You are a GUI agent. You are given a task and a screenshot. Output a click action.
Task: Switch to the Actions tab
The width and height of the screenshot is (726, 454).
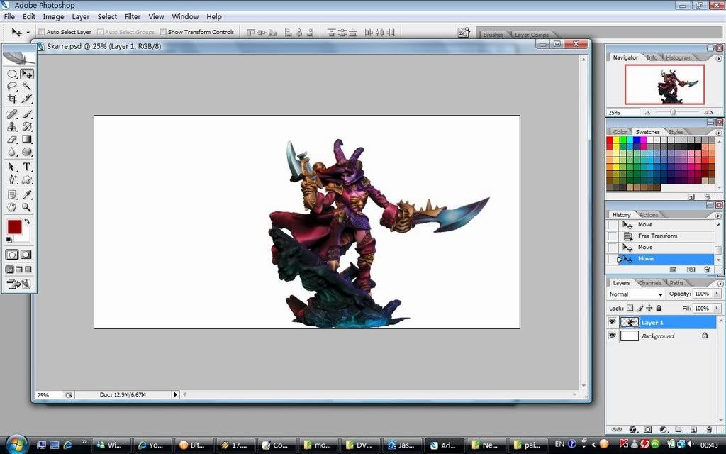click(x=648, y=214)
